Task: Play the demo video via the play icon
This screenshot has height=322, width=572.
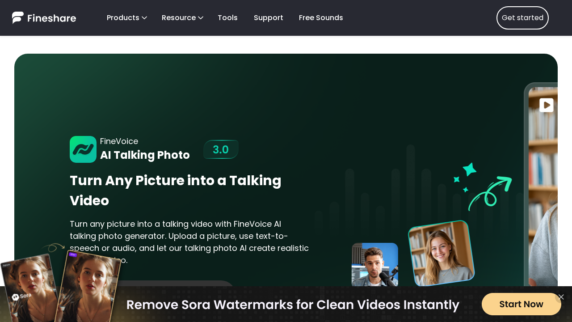Action: coord(546,105)
